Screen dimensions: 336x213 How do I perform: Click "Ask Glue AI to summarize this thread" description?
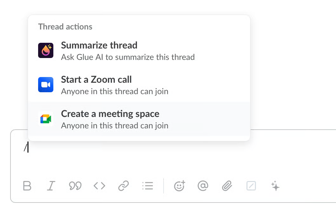[128, 57]
